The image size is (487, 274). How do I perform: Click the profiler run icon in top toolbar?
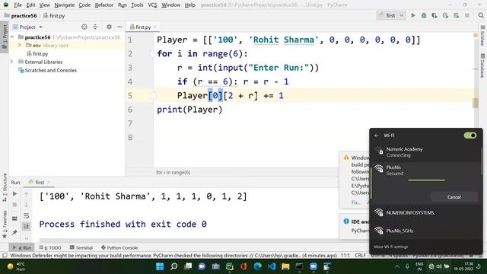(x=445, y=15)
